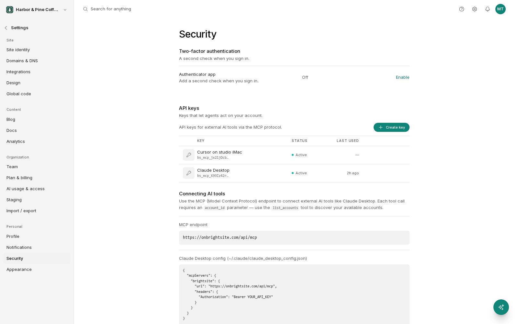Image resolution: width=518 pixels, height=324 pixels.
Task: Click Enable for Authenticator app
Action: tap(402, 77)
